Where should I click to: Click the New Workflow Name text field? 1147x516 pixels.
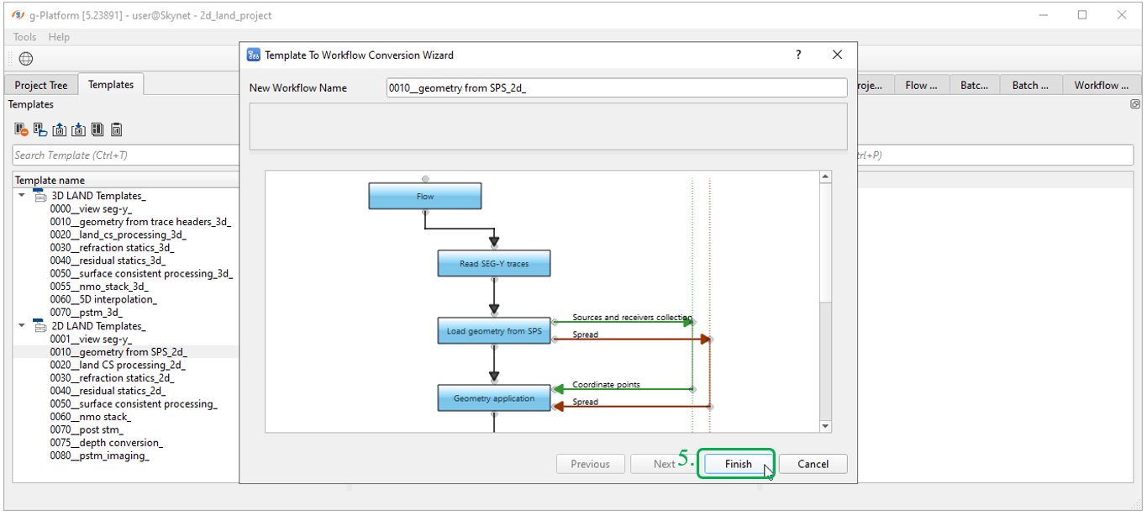click(616, 88)
